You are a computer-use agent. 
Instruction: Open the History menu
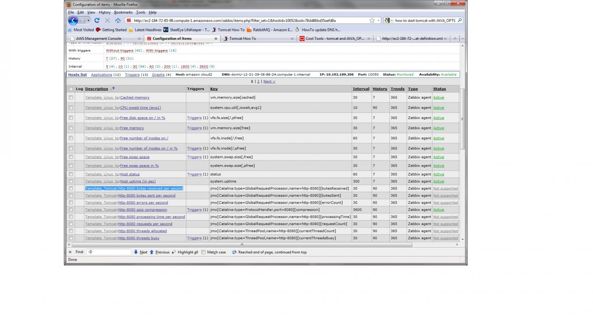click(x=105, y=12)
